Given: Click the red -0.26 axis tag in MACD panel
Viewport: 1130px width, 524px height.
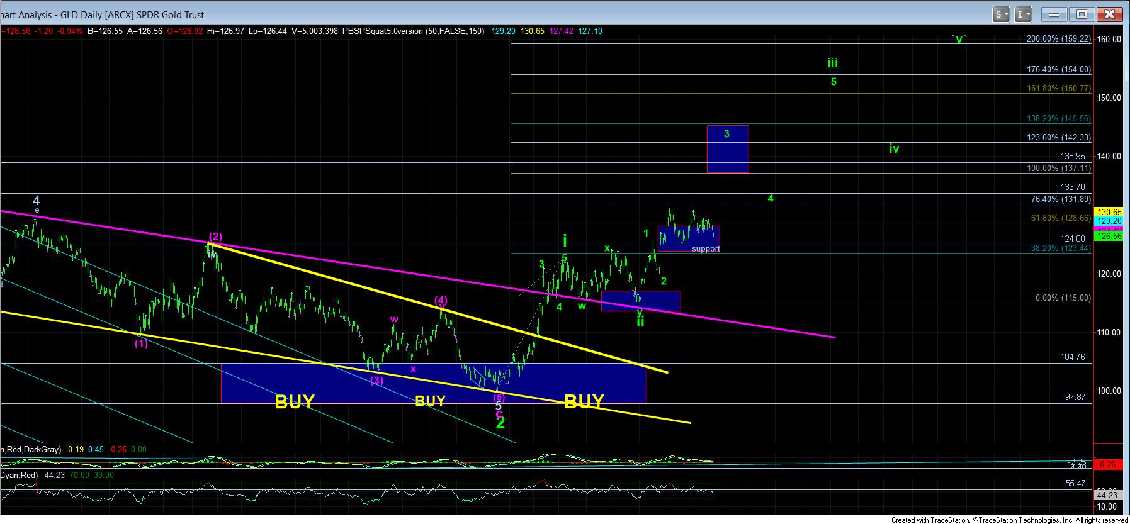Looking at the screenshot, I should 1107,464.
